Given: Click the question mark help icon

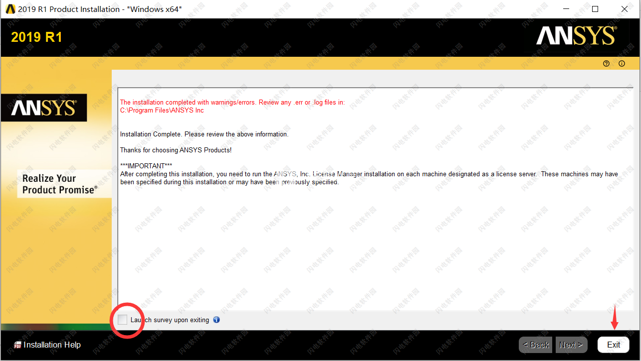Looking at the screenshot, I should (606, 63).
